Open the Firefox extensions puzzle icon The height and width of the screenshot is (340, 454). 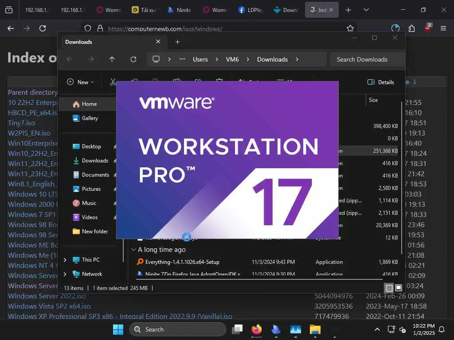pyautogui.click(x=411, y=28)
